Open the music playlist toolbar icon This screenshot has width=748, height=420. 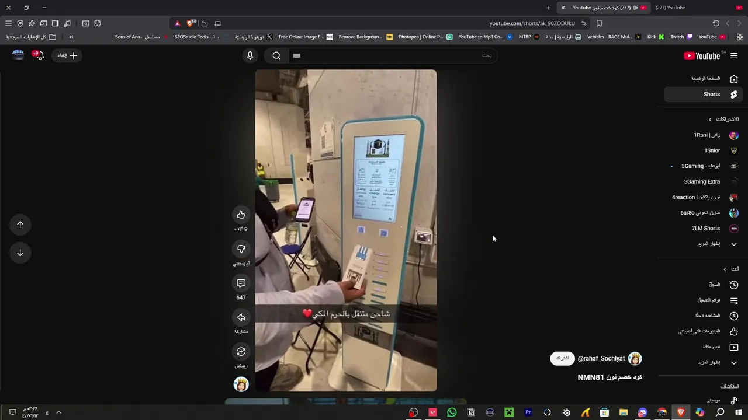(67, 23)
